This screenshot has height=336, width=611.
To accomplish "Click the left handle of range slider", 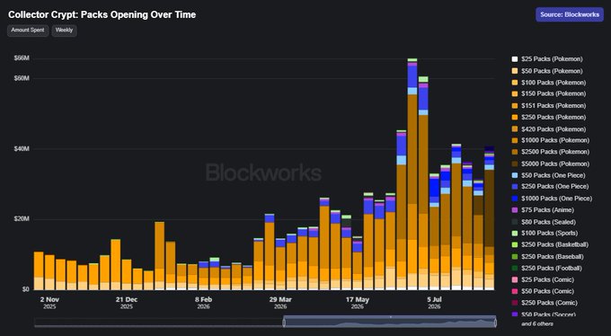I will [284, 323].
